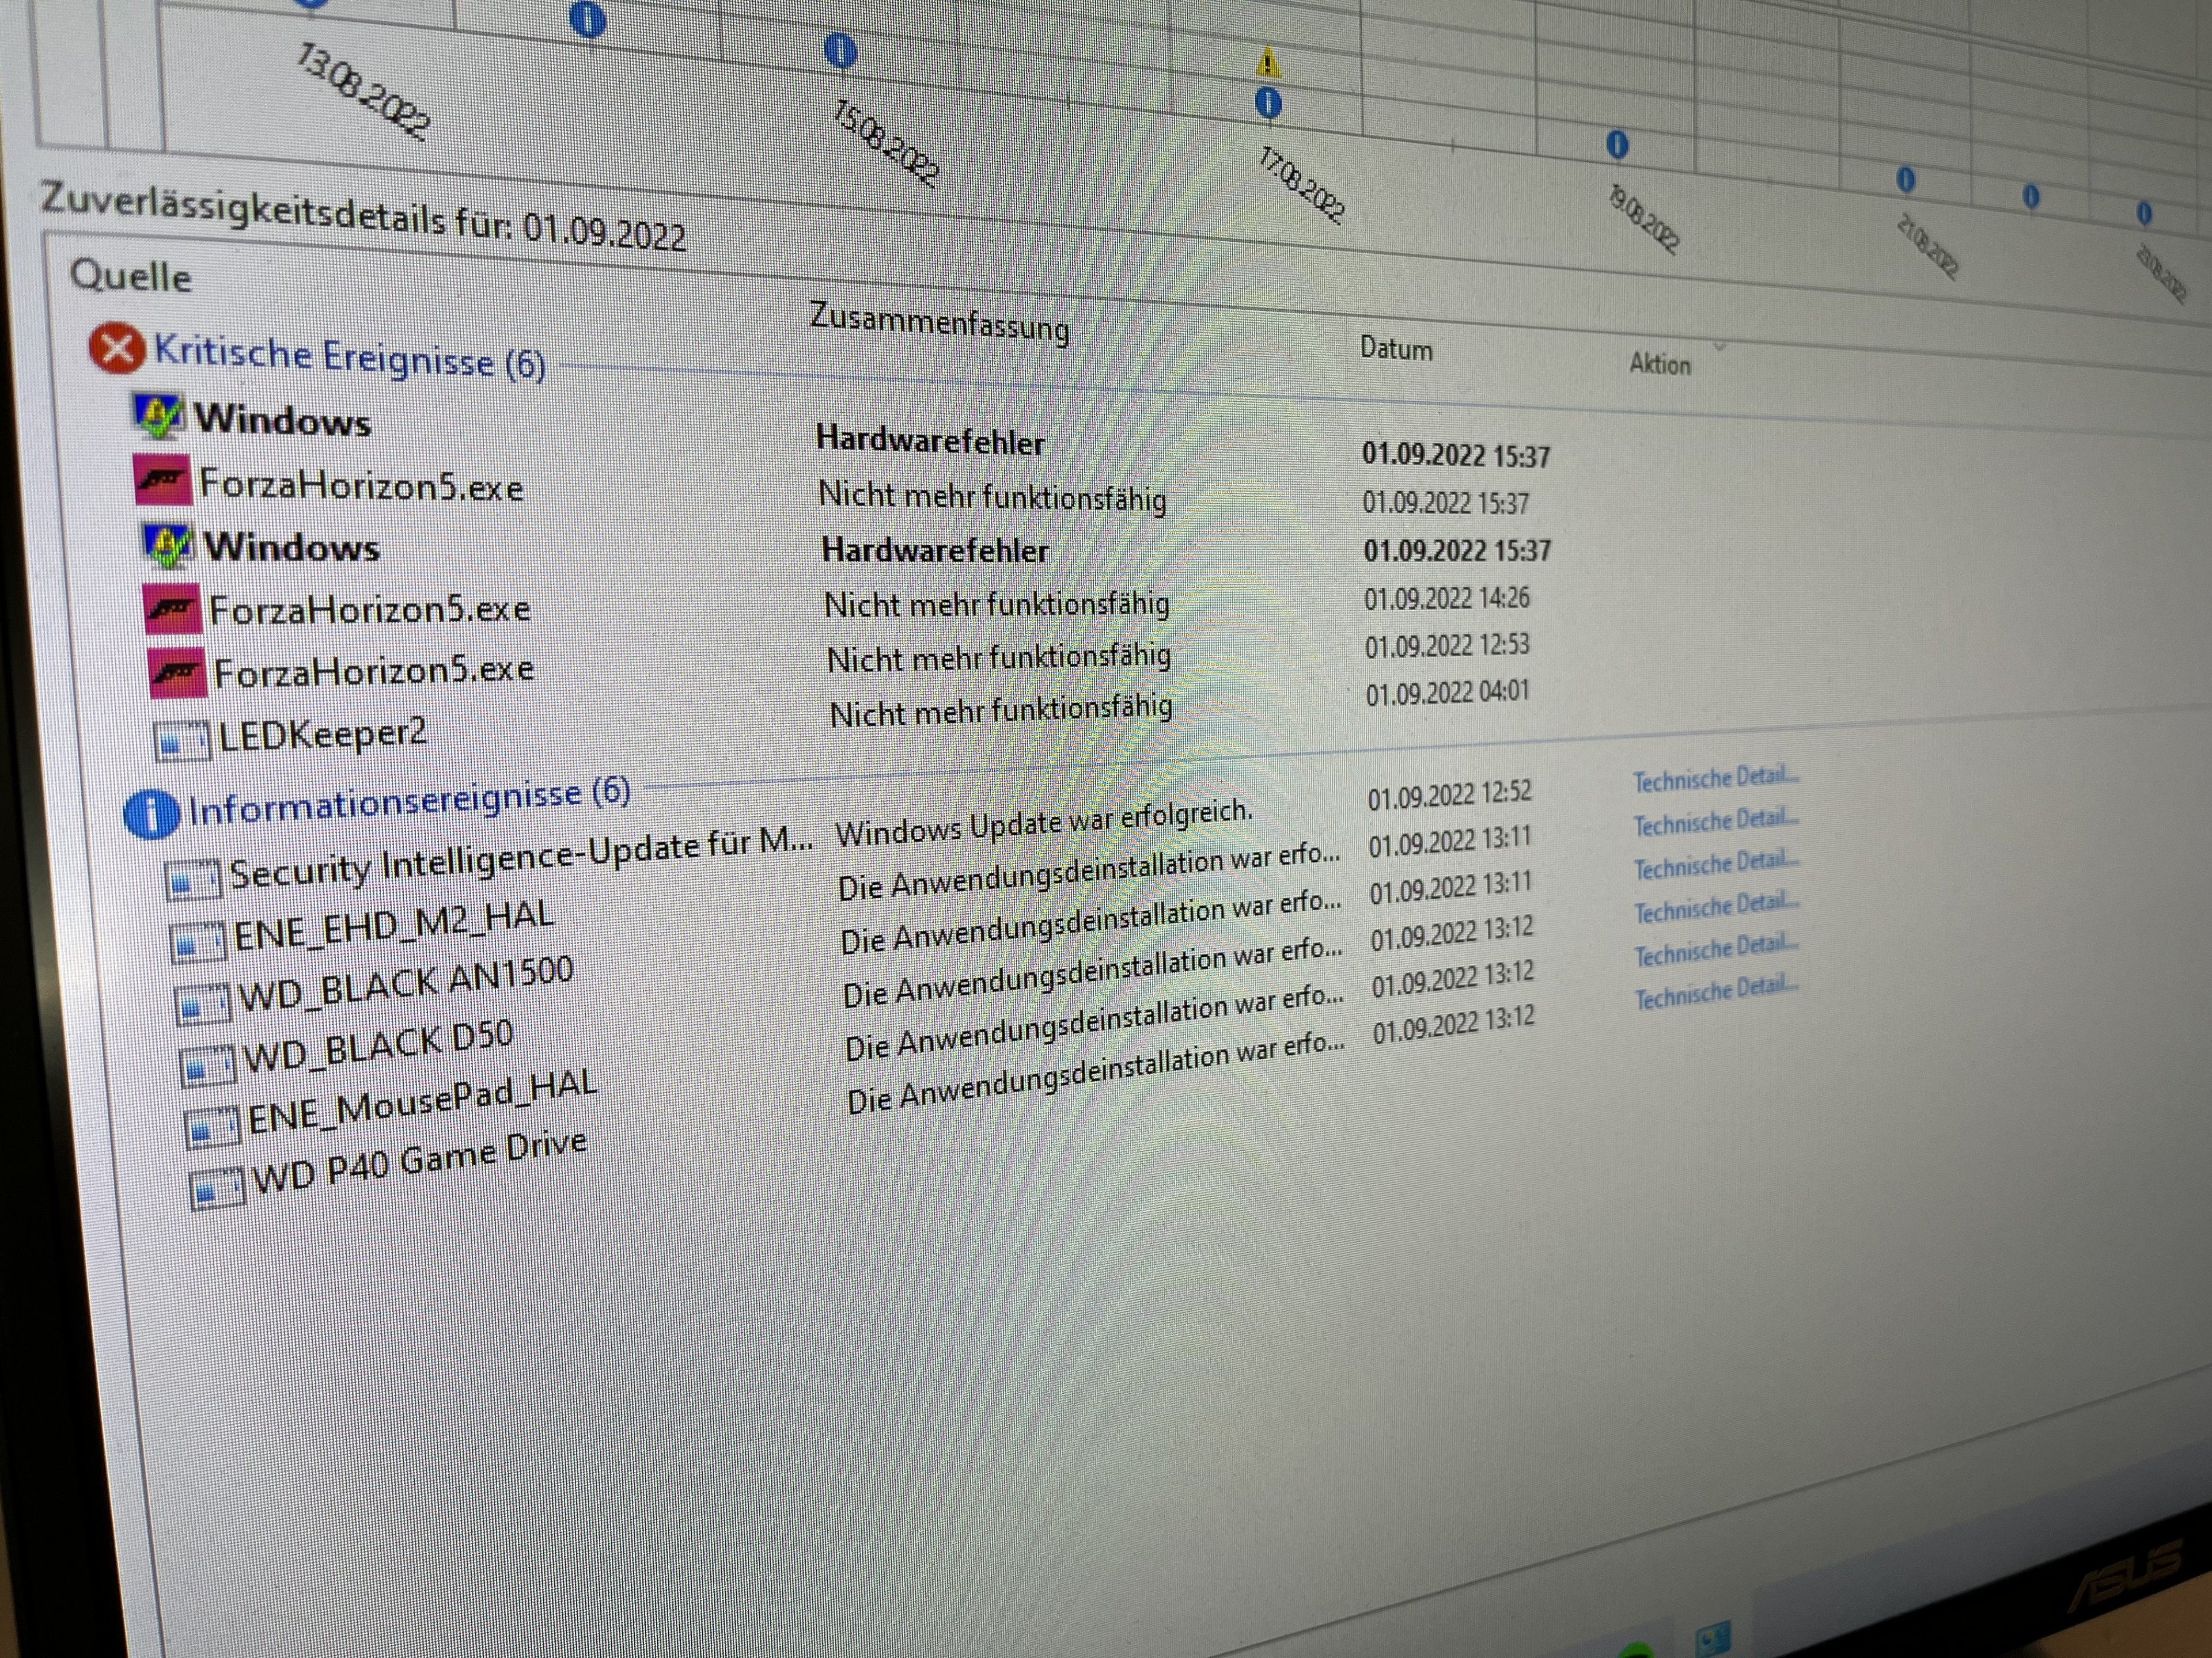The height and width of the screenshot is (1658, 2212).
Task: Click 'Nicht mehr funktionsfähig' in the LEDKeeper2 row
Action: pos(1001,712)
